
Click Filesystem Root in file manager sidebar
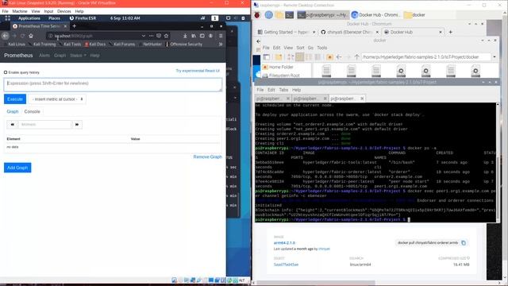click(281, 75)
